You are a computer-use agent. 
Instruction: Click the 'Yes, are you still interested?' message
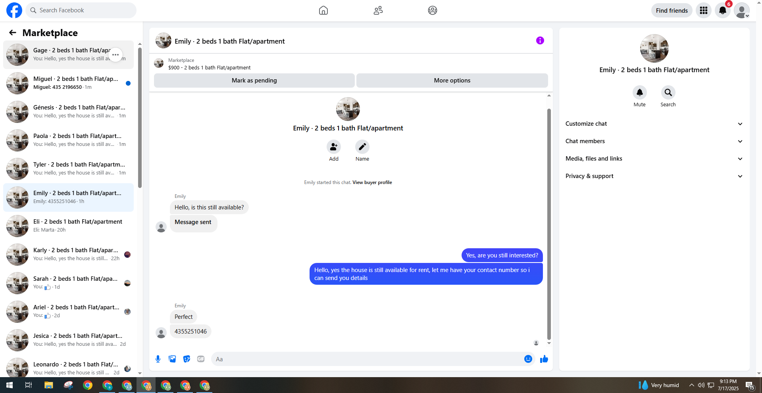point(502,255)
